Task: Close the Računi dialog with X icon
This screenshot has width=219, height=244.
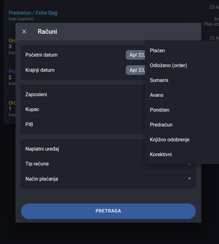Action: pyautogui.click(x=24, y=32)
